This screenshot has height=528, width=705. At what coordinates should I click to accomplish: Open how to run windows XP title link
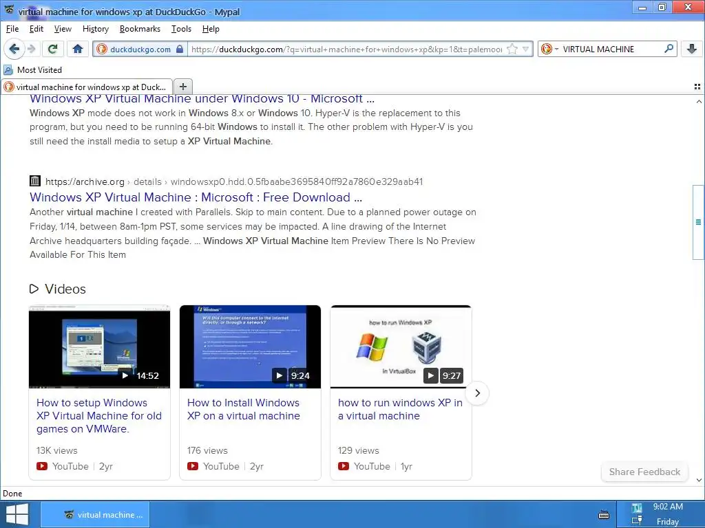[x=400, y=409]
